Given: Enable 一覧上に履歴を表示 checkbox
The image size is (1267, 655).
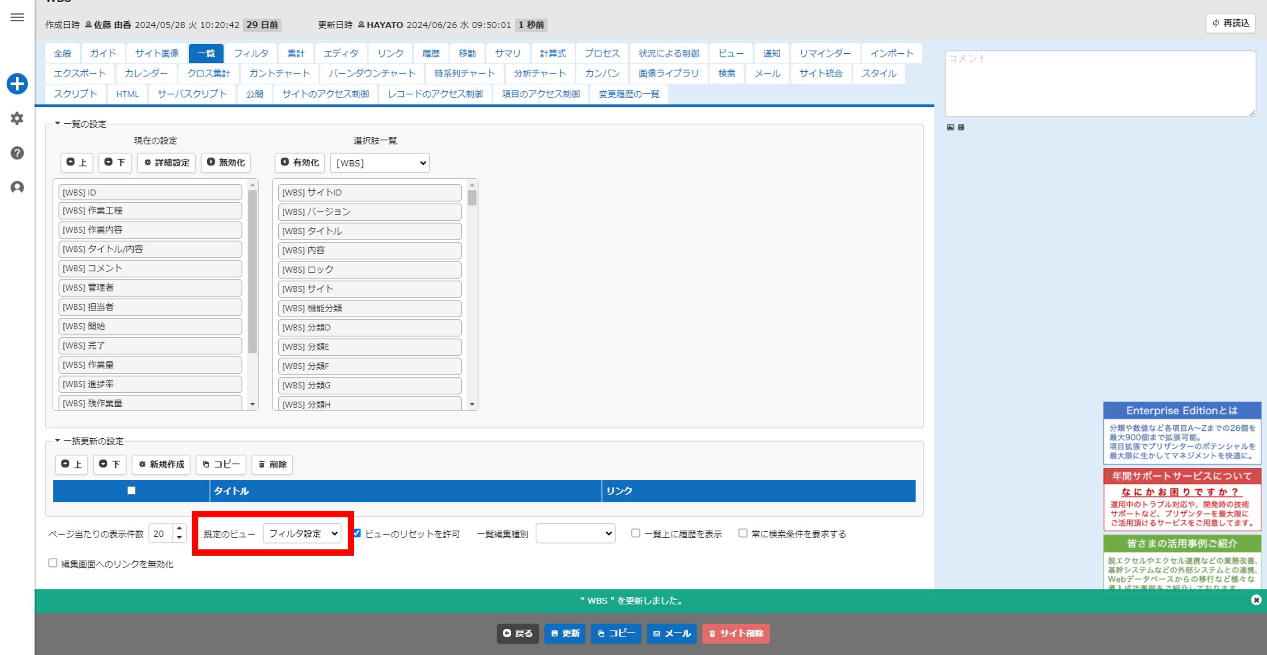Looking at the screenshot, I should (636, 533).
